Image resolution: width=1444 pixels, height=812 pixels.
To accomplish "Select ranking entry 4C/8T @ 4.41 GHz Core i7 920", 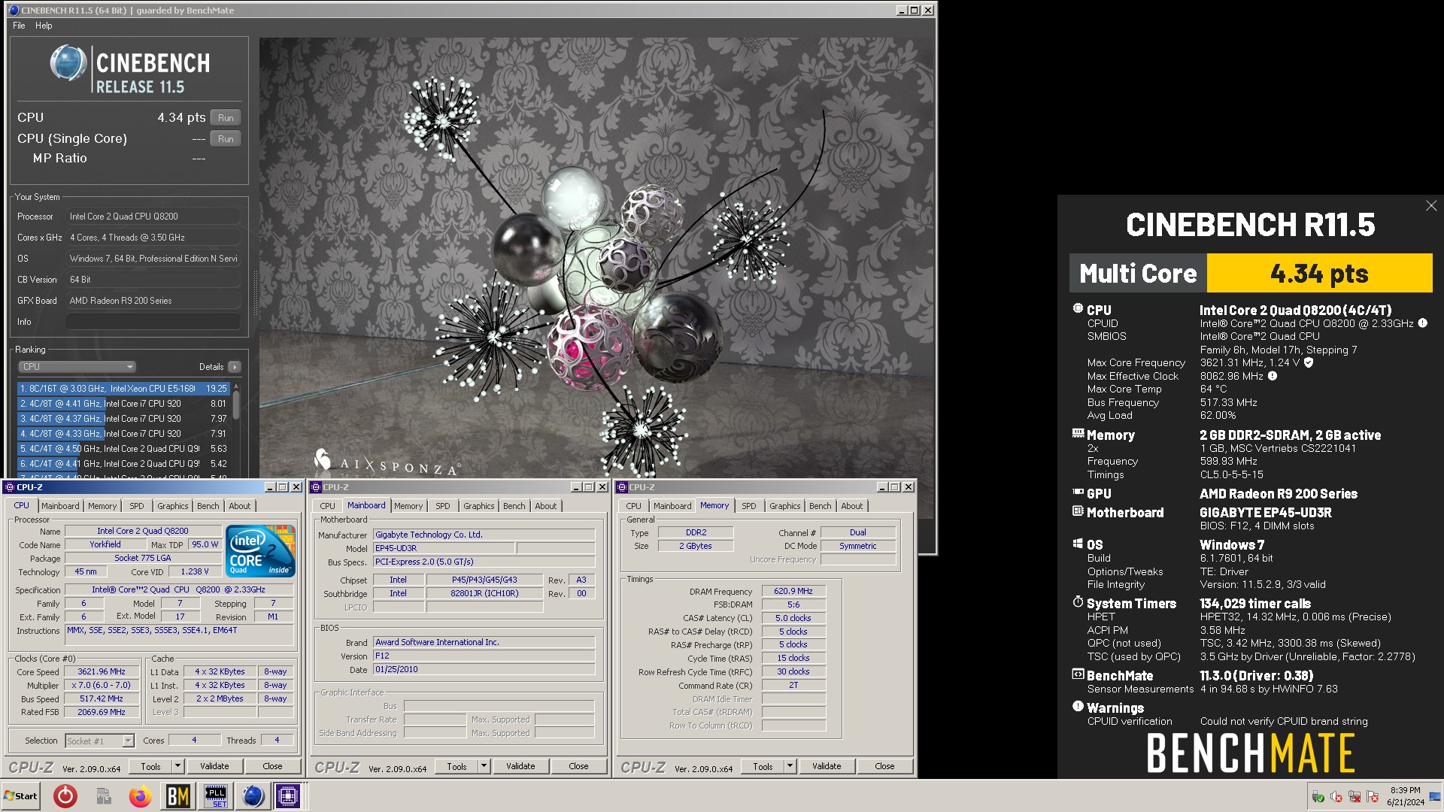I will [x=123, y=404].
